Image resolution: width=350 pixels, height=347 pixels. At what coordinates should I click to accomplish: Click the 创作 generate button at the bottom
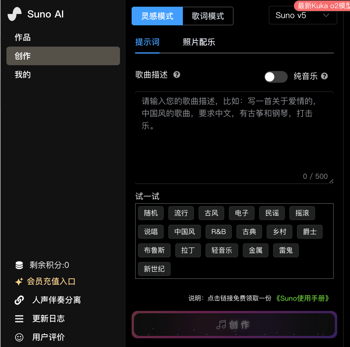[234, 325]
